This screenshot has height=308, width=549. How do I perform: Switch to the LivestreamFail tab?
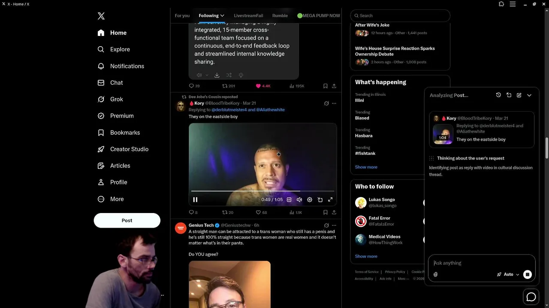pos(248,15)
